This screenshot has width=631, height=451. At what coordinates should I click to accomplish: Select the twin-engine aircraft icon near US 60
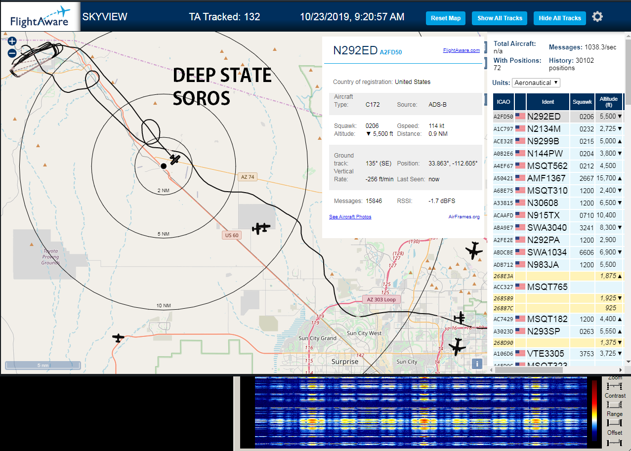click(261, 228)
